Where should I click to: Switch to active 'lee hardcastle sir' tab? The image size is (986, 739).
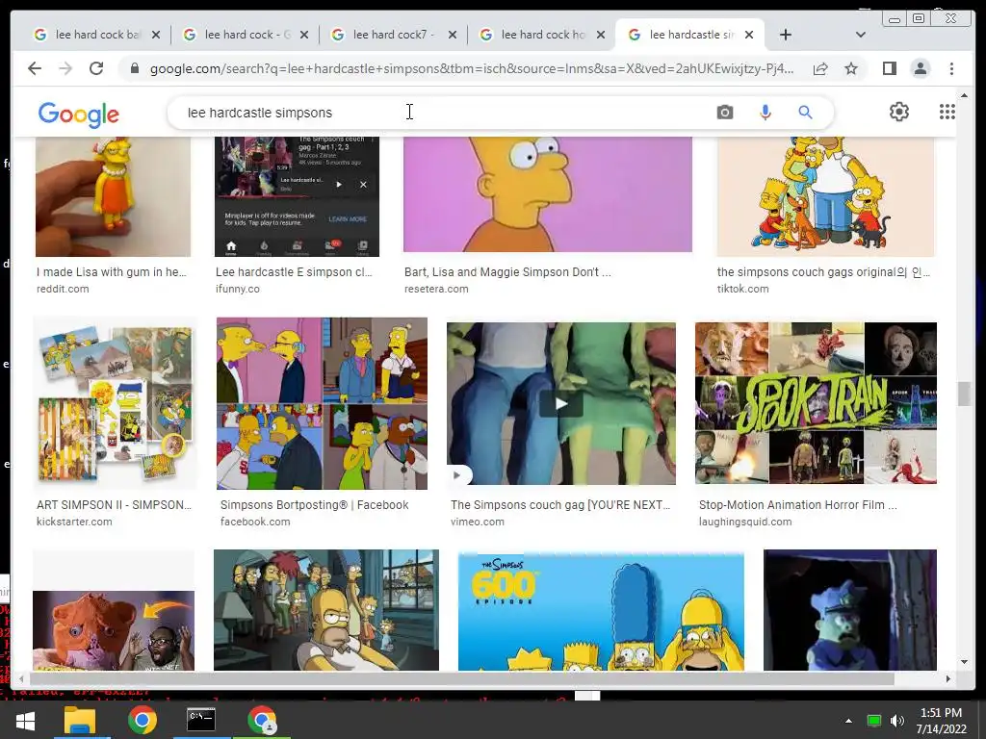click(690, 35)
